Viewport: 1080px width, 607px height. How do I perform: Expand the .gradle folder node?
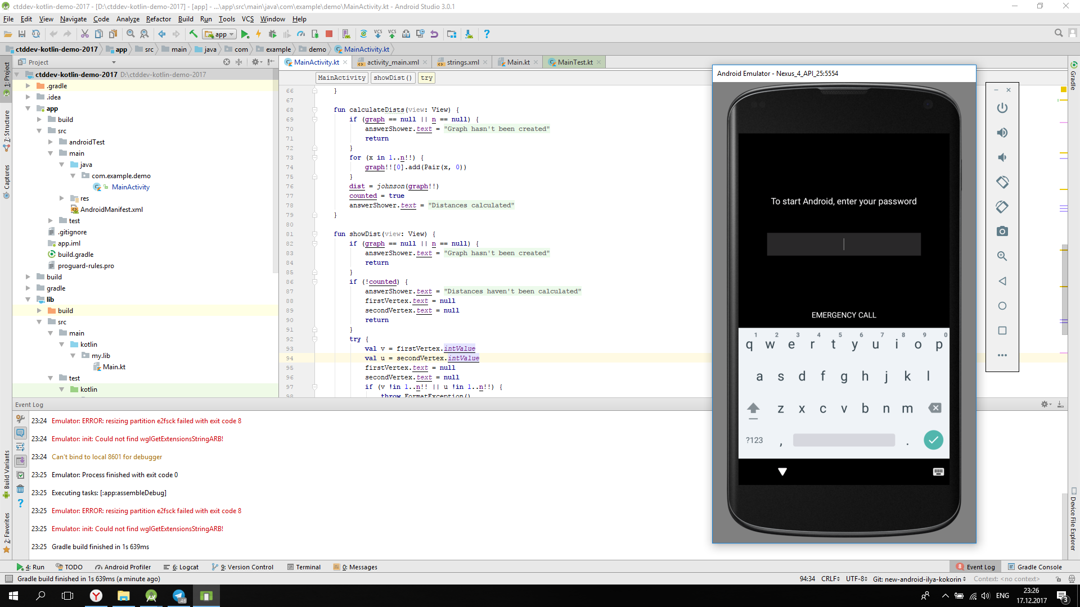pos(28,86)
